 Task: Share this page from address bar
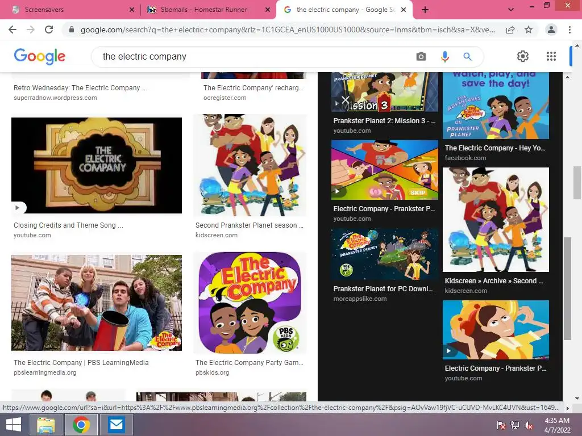pyautogui.click(x=510, y=30)
